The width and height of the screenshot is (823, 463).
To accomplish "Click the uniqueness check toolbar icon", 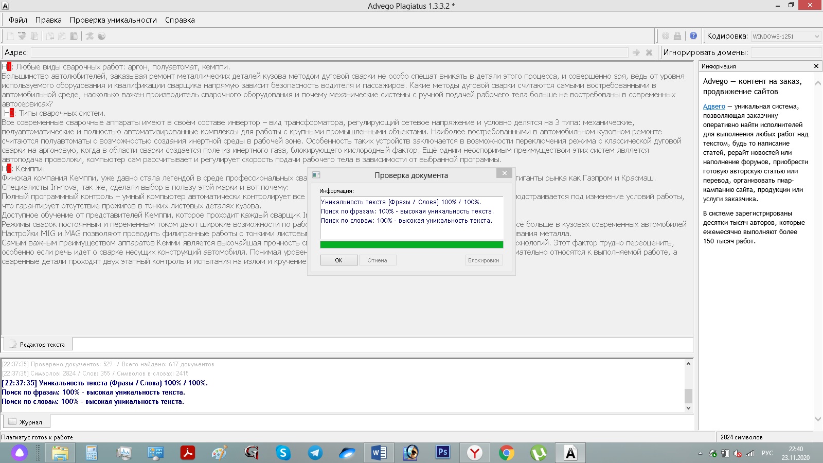I will pyautogui.click(x=90, y=36).
